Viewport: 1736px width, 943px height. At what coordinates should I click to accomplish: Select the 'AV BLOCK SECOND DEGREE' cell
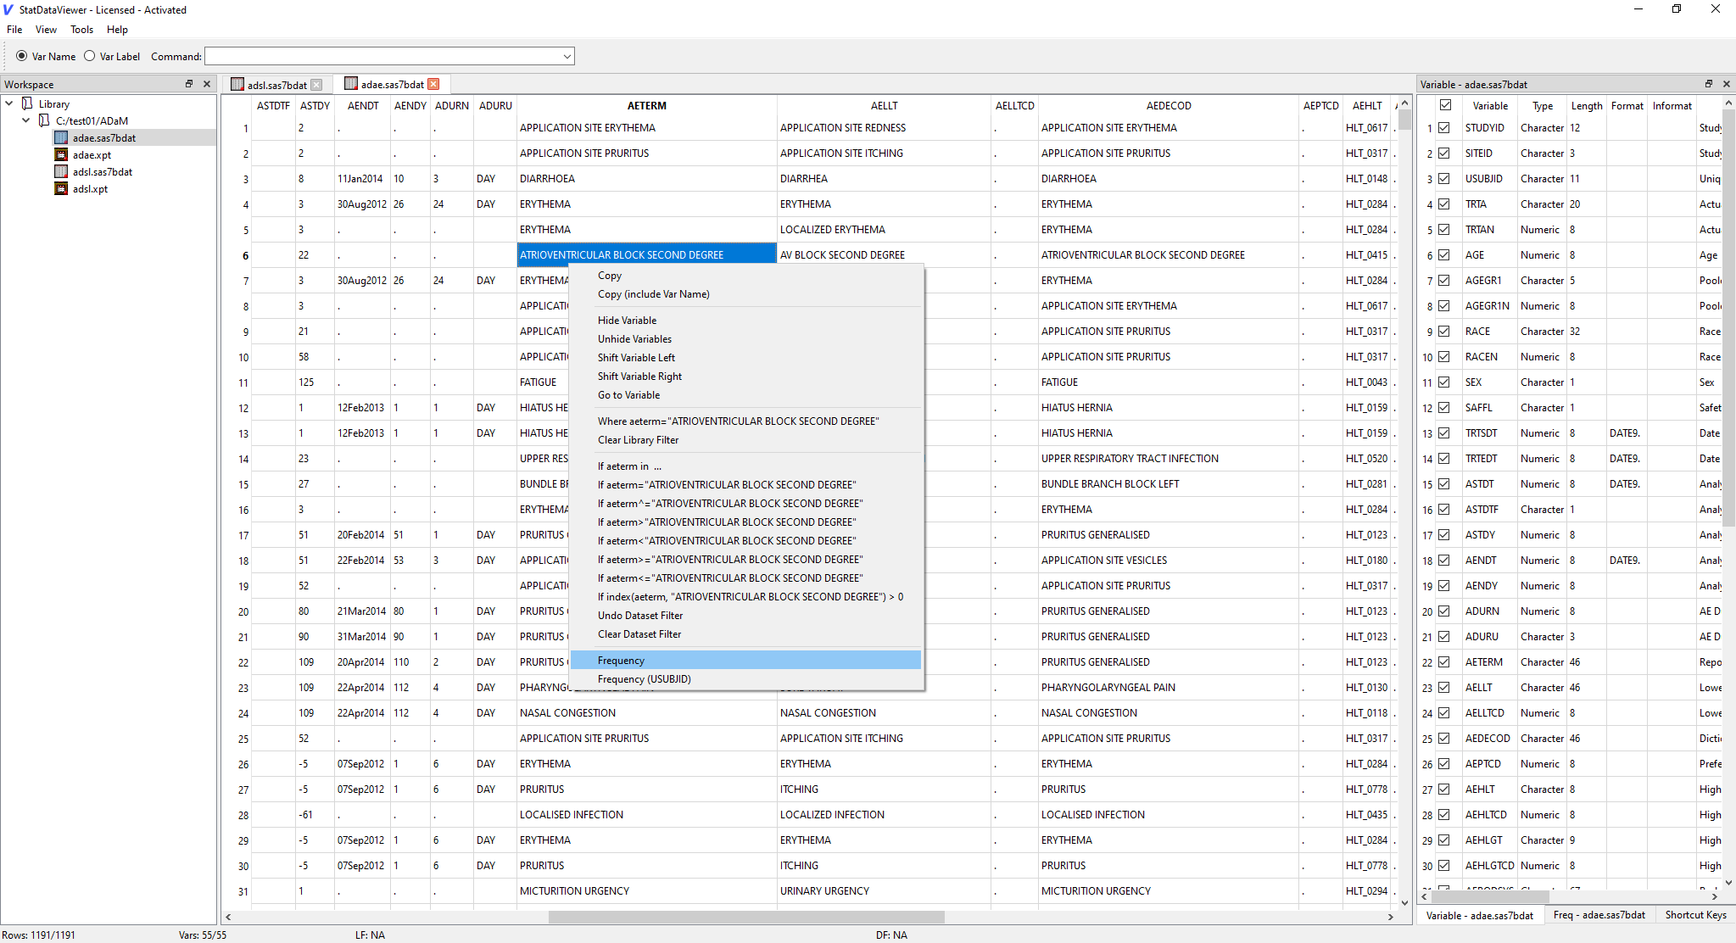(884, 255)
